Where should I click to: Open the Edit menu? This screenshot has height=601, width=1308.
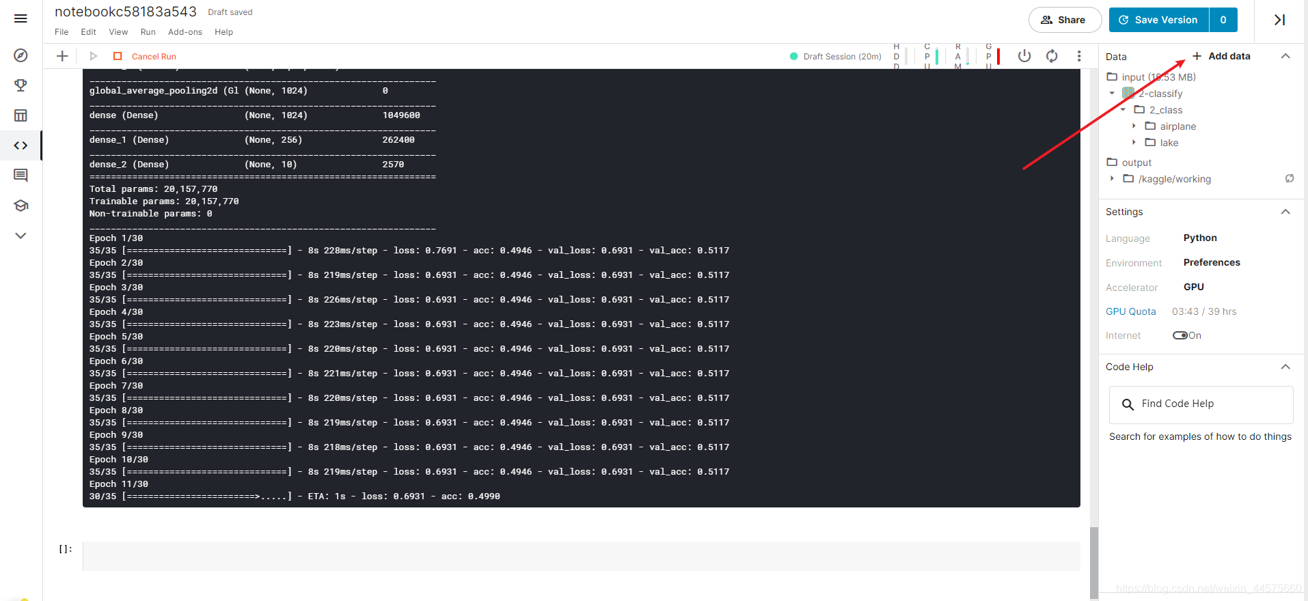coord(88,32)
